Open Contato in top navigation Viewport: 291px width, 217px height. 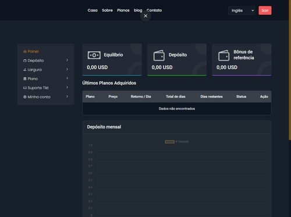point(154,10)
